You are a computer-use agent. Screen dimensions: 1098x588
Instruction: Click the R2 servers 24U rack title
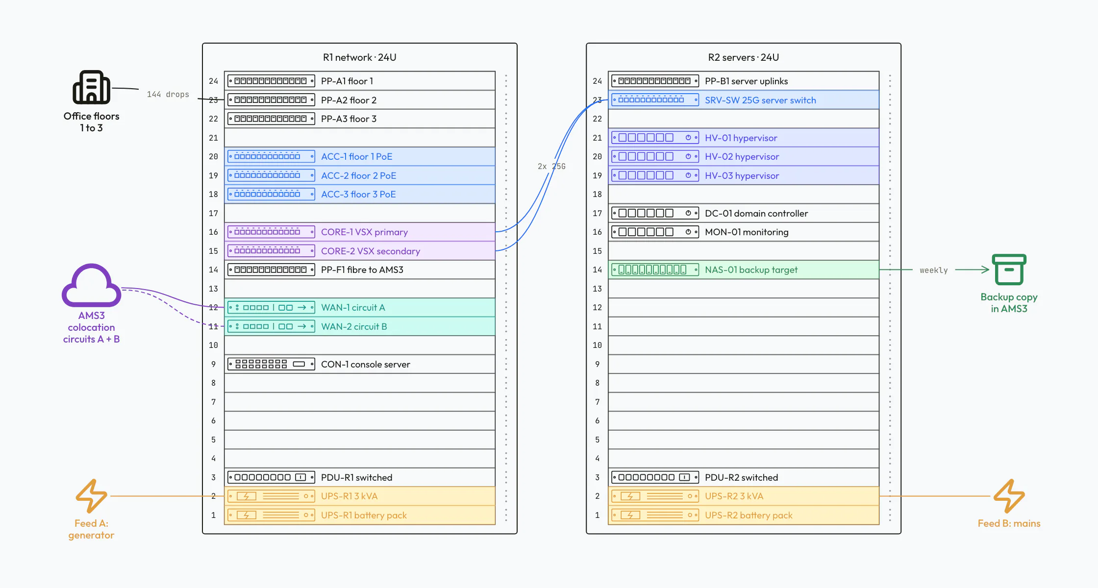pos(744,57)
